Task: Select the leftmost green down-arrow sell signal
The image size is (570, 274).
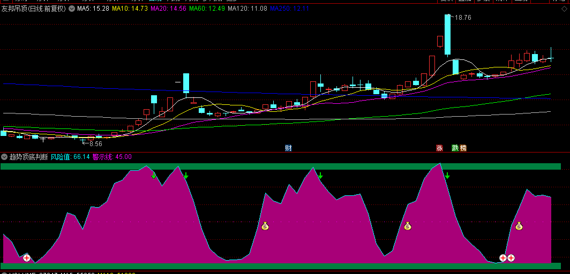Action: [x=154, y=176]
